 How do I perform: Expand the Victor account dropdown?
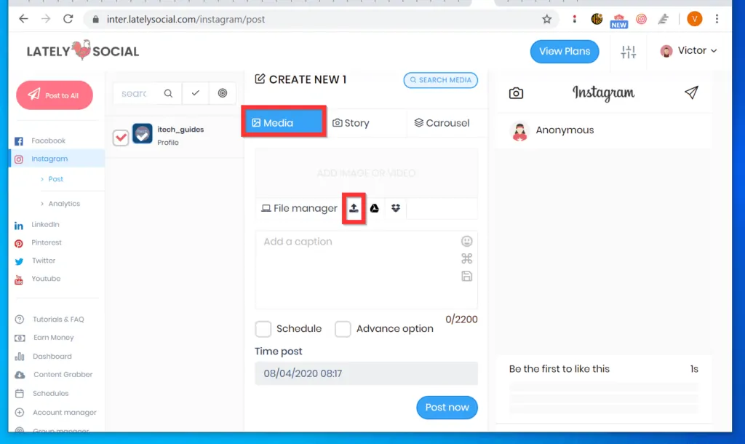pyautogui.click(x=688, y=51)
